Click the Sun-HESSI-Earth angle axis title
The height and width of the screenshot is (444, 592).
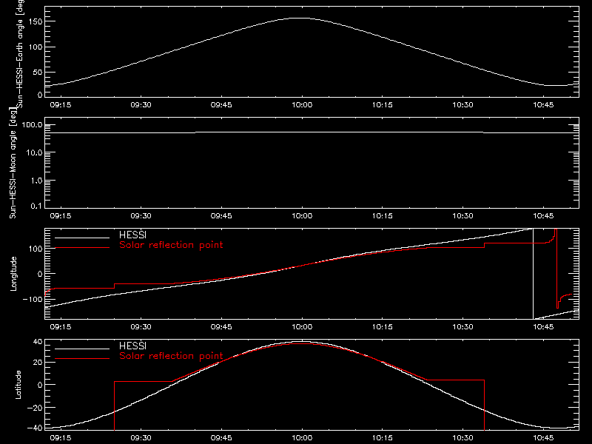tap(20, 53)
